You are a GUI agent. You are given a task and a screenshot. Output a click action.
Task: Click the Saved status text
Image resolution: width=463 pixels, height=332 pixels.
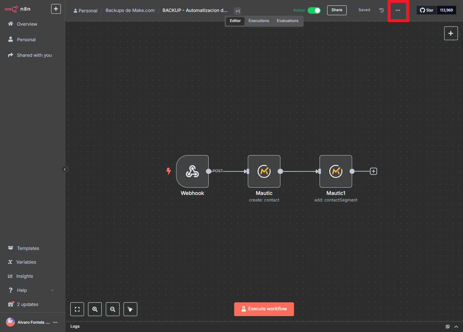pyautogui.click(x=364, y=10)
